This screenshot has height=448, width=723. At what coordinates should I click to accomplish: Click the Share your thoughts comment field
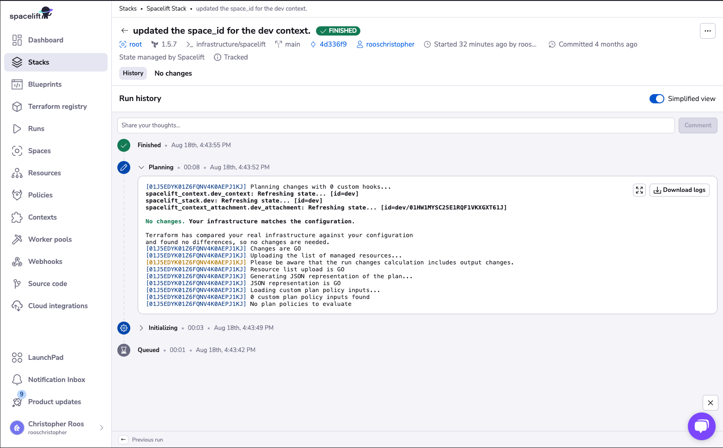click(x=396, y=125)
